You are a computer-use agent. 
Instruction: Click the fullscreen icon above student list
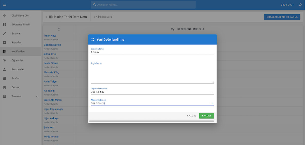(59, 29)
